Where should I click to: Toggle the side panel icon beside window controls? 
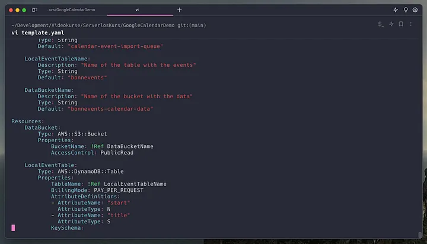coord(34,10)
